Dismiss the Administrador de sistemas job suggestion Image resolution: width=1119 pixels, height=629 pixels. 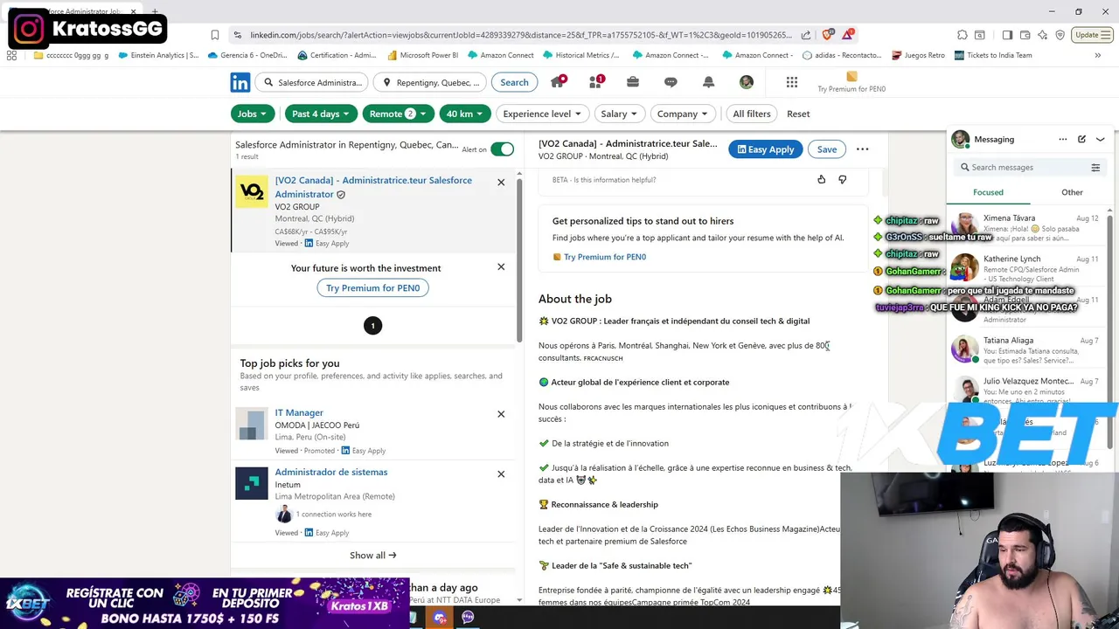pos(501,474)
